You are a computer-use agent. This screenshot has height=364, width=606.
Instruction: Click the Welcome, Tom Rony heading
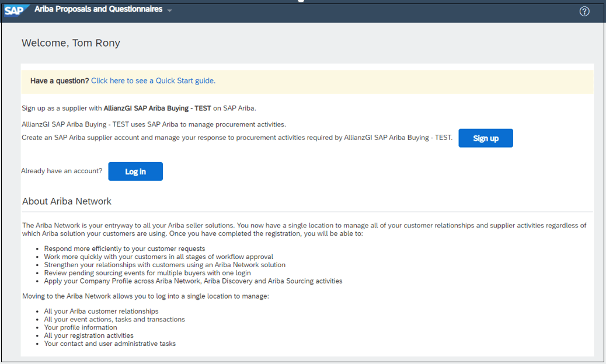click(x=71, y=43)
